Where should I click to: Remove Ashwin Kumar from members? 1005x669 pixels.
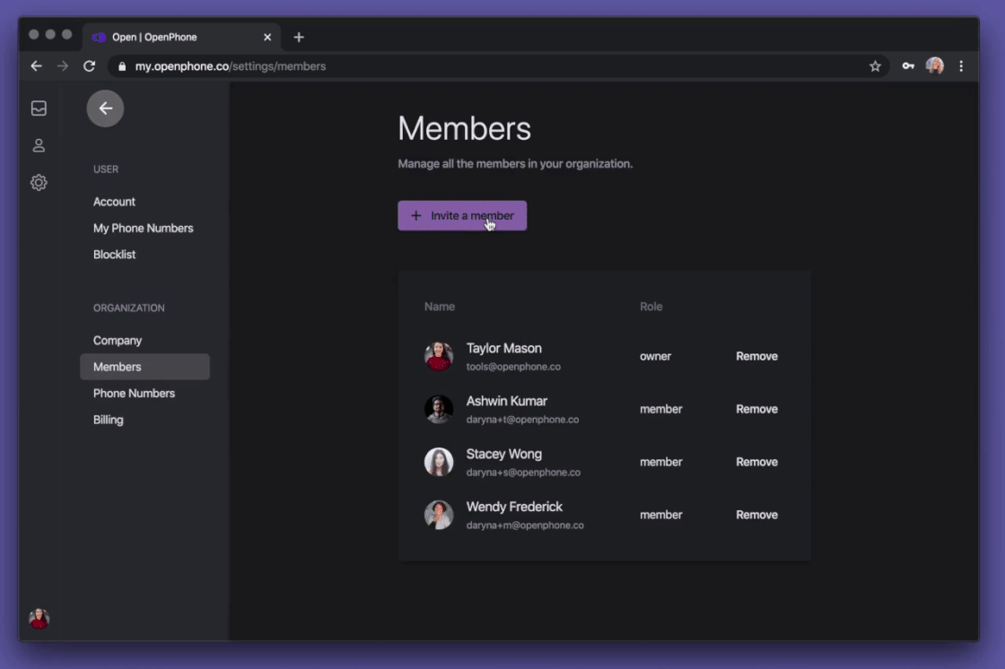click(756, 409)
